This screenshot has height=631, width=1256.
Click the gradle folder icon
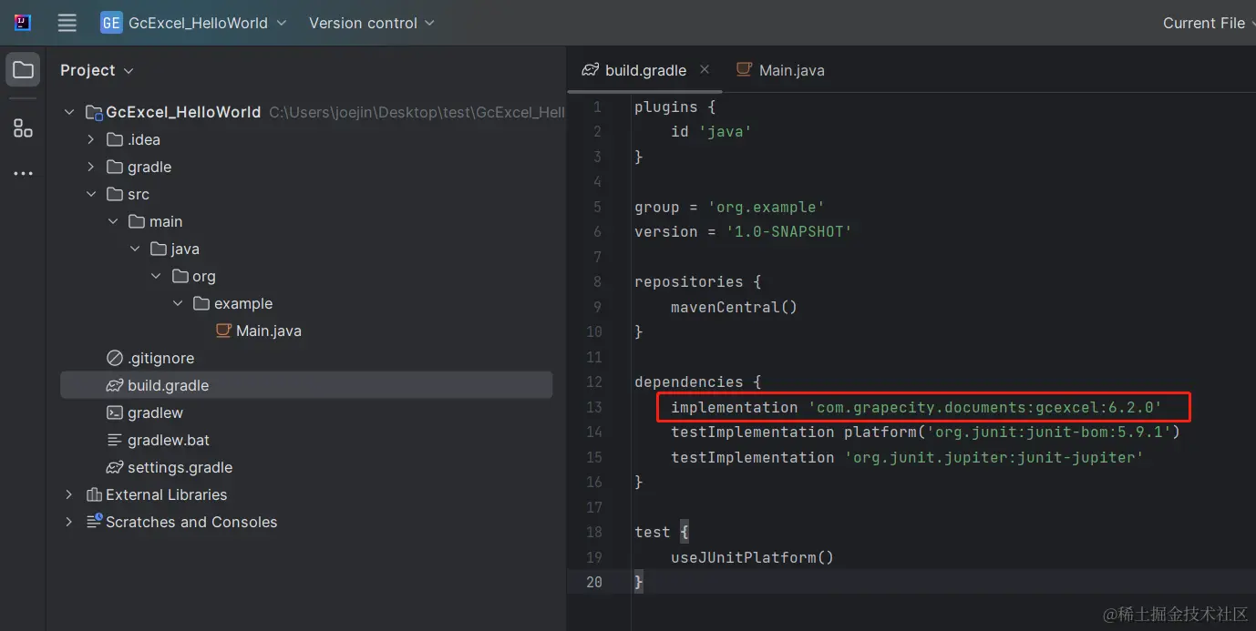click(115, 167)
